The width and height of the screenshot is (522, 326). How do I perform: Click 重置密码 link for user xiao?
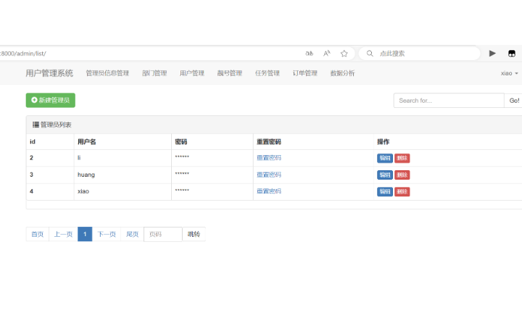(269, 191)
